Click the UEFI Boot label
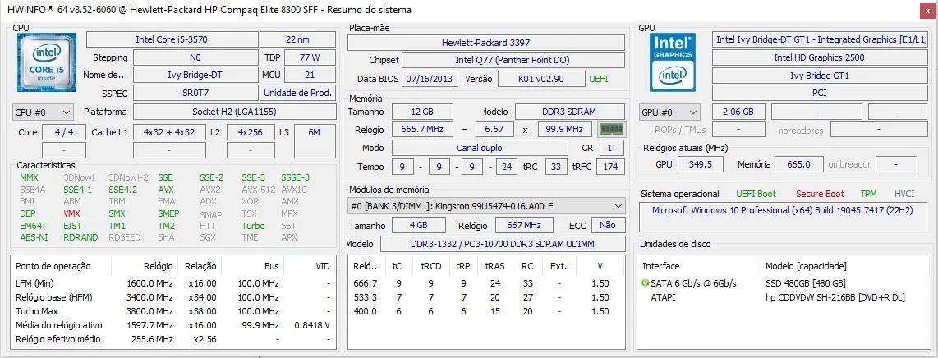The width and height of the screenshot is (938, 358). (756, 194)
